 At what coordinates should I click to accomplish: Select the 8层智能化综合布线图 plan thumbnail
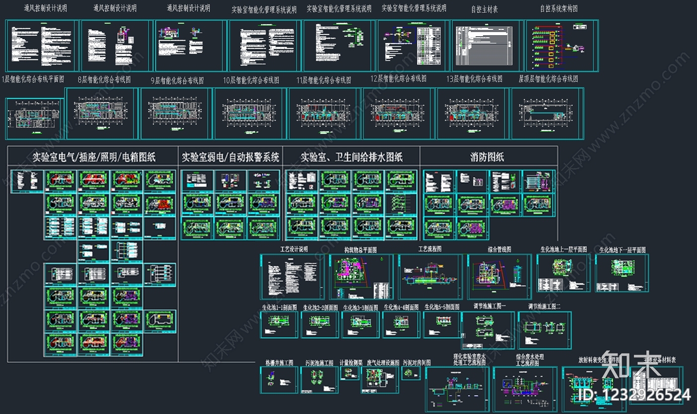(x=102, y=114)
